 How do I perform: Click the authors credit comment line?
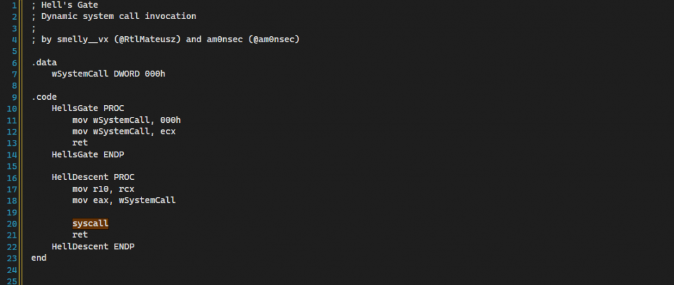coord(165,39)
